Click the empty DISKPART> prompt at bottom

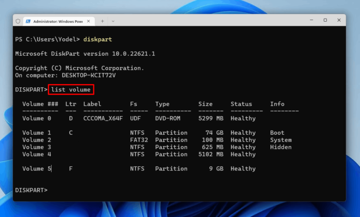point(32,190)
